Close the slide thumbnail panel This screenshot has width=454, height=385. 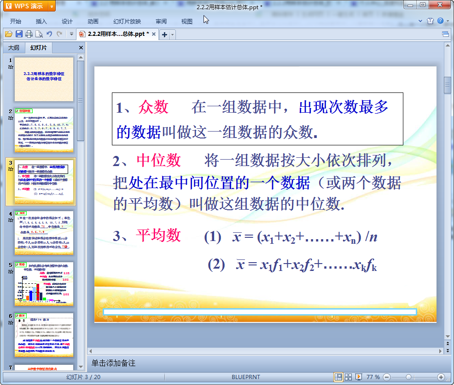pos(81,48)
